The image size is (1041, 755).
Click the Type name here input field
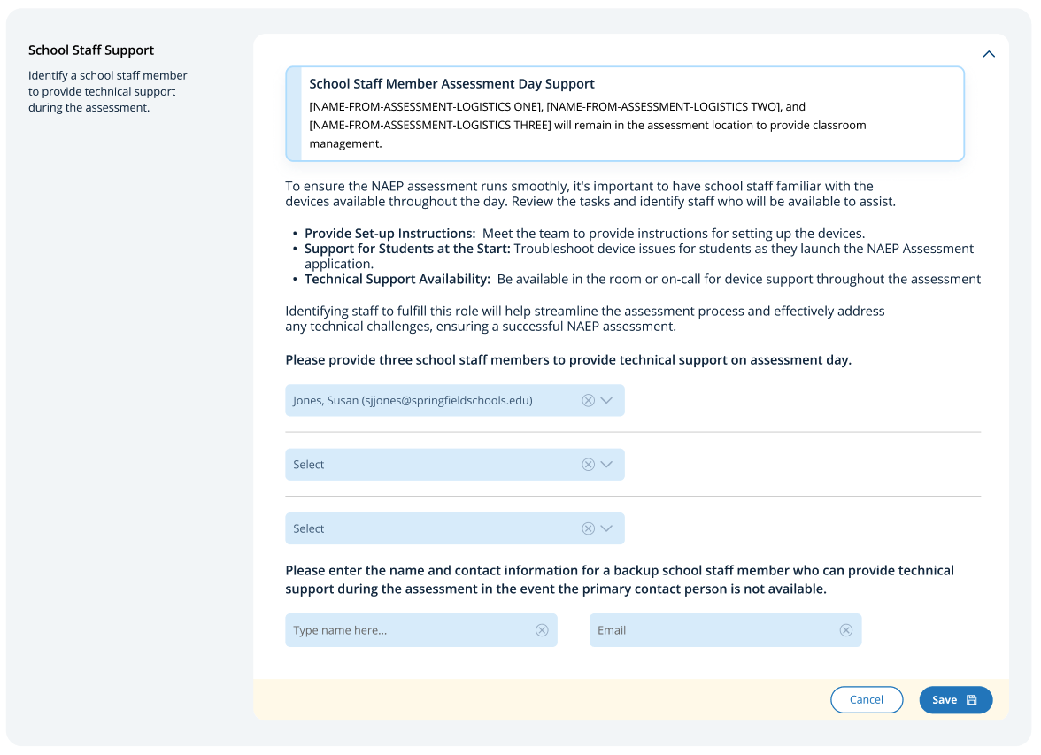(x=407, y=630)
